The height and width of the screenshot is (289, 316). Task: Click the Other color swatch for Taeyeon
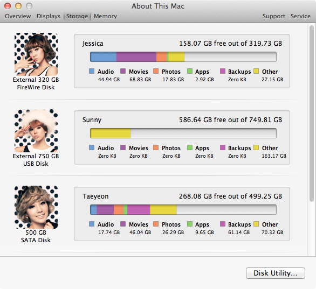tap(256, 224)
